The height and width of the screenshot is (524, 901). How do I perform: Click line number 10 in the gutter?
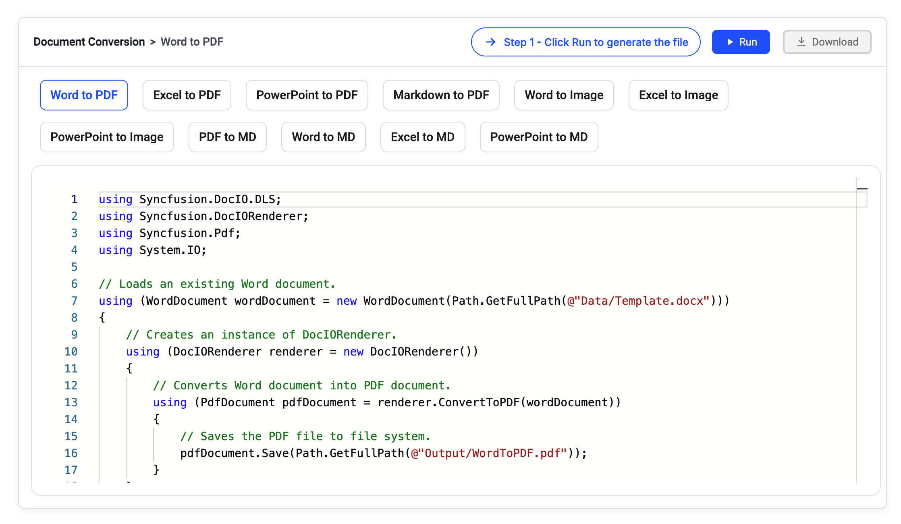[x=71, y=351]
